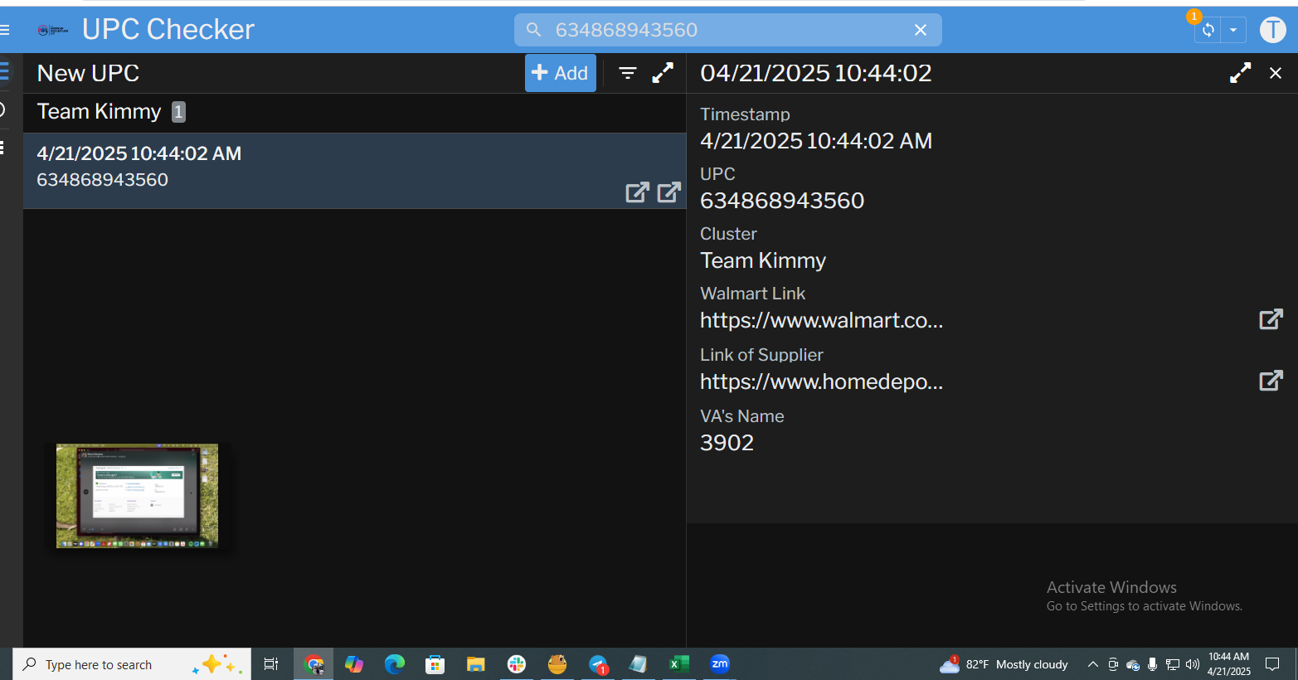Click the floating screen preview thumbnail
The width and height of the screenshot is (1298, 680).
pyautogui.click(x=137, y=495)
